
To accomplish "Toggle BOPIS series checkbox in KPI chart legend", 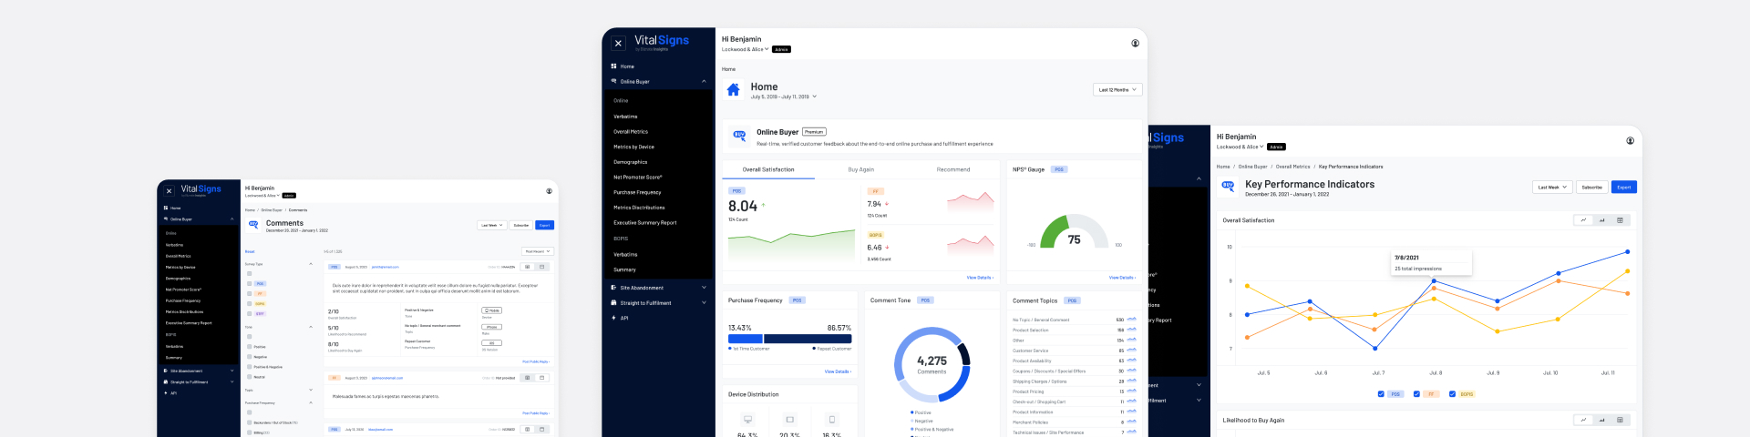I will click(x=1452, y=394).
